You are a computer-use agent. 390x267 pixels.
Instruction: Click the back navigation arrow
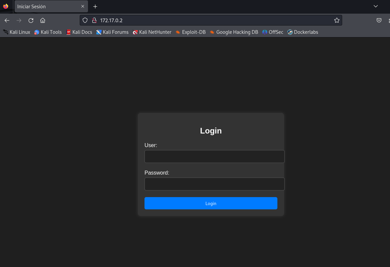(7, 20)
